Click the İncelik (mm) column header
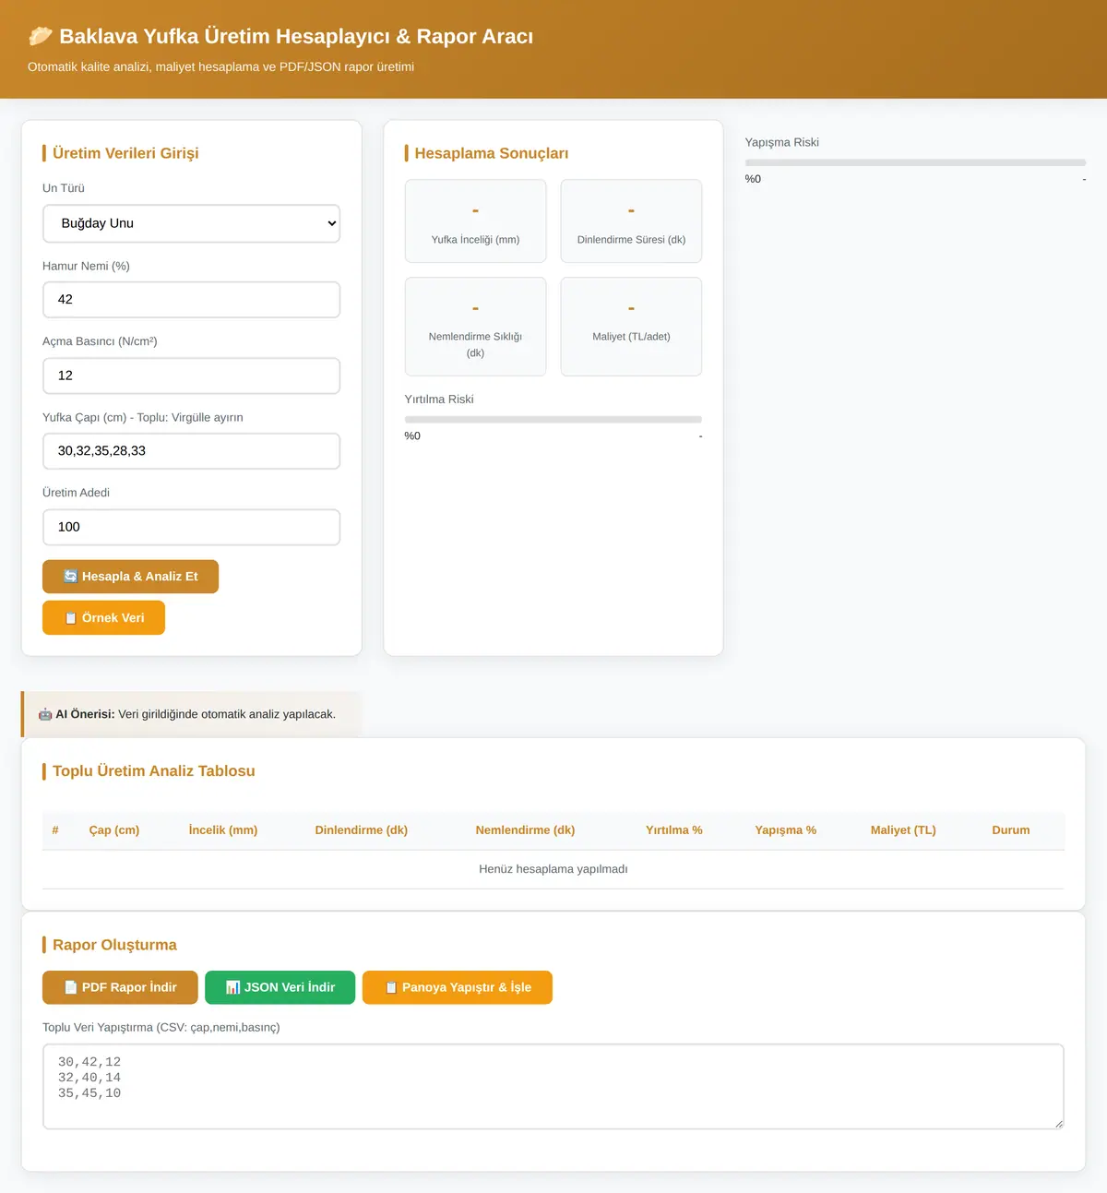 (x=223, y=830)
